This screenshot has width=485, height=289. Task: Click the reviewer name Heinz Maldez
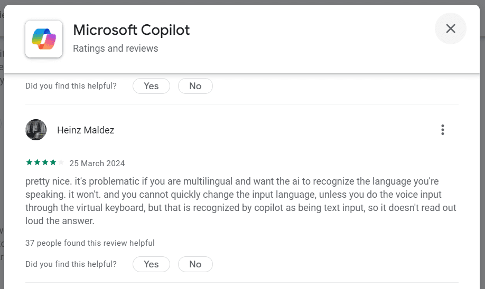(x=86, y=130)
